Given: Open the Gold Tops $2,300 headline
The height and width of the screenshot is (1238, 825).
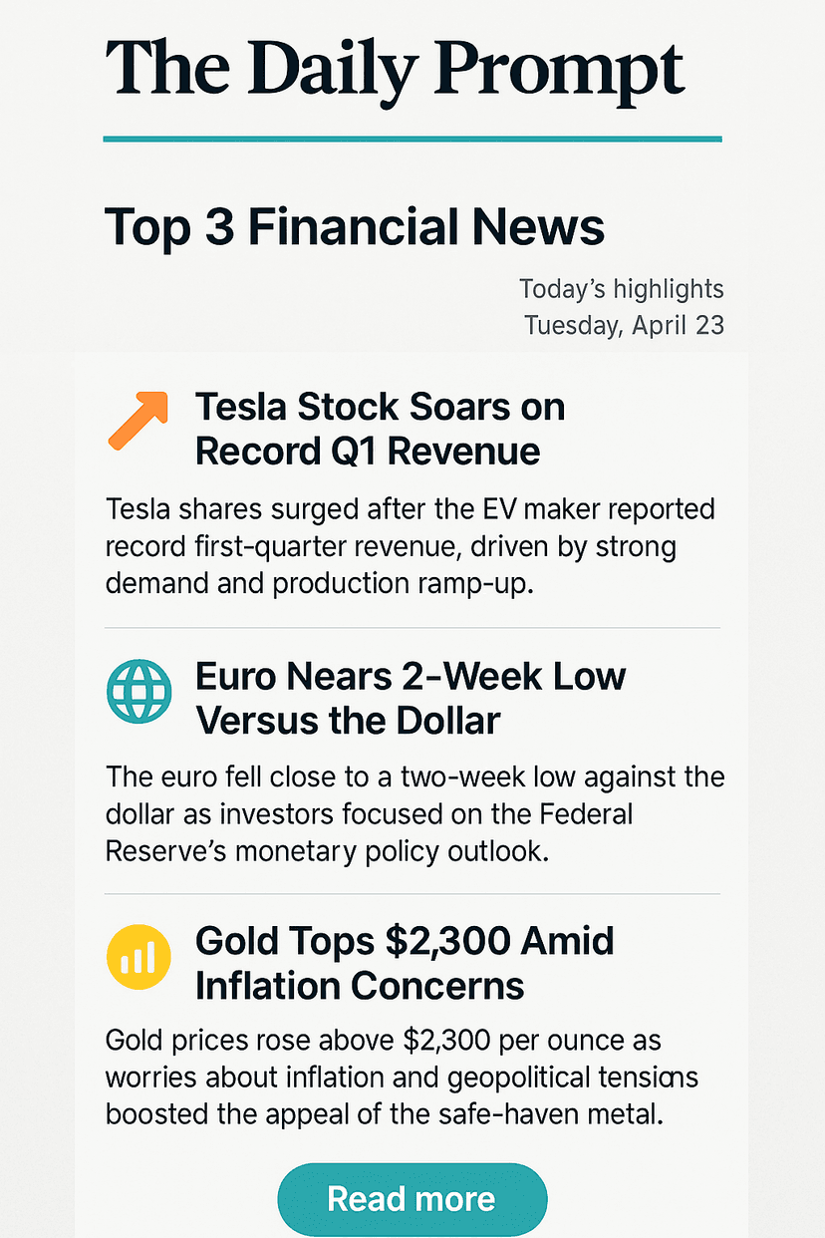Looking at the screenshot, I should [x=404, y=963].
